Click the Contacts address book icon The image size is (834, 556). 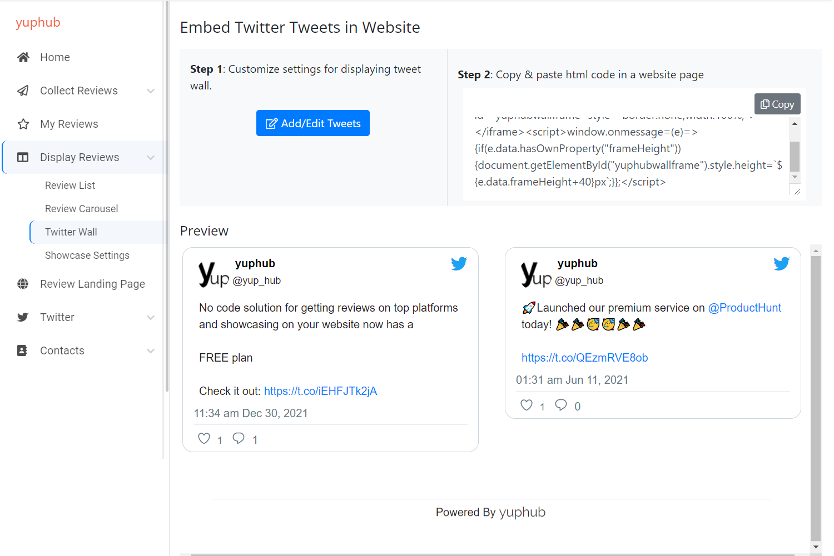[x=22, y=350]
